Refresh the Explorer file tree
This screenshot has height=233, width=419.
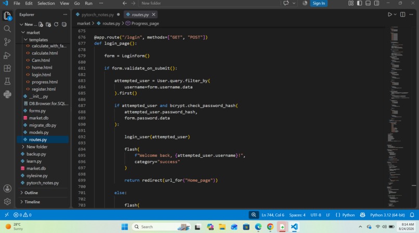pos(56,24)
